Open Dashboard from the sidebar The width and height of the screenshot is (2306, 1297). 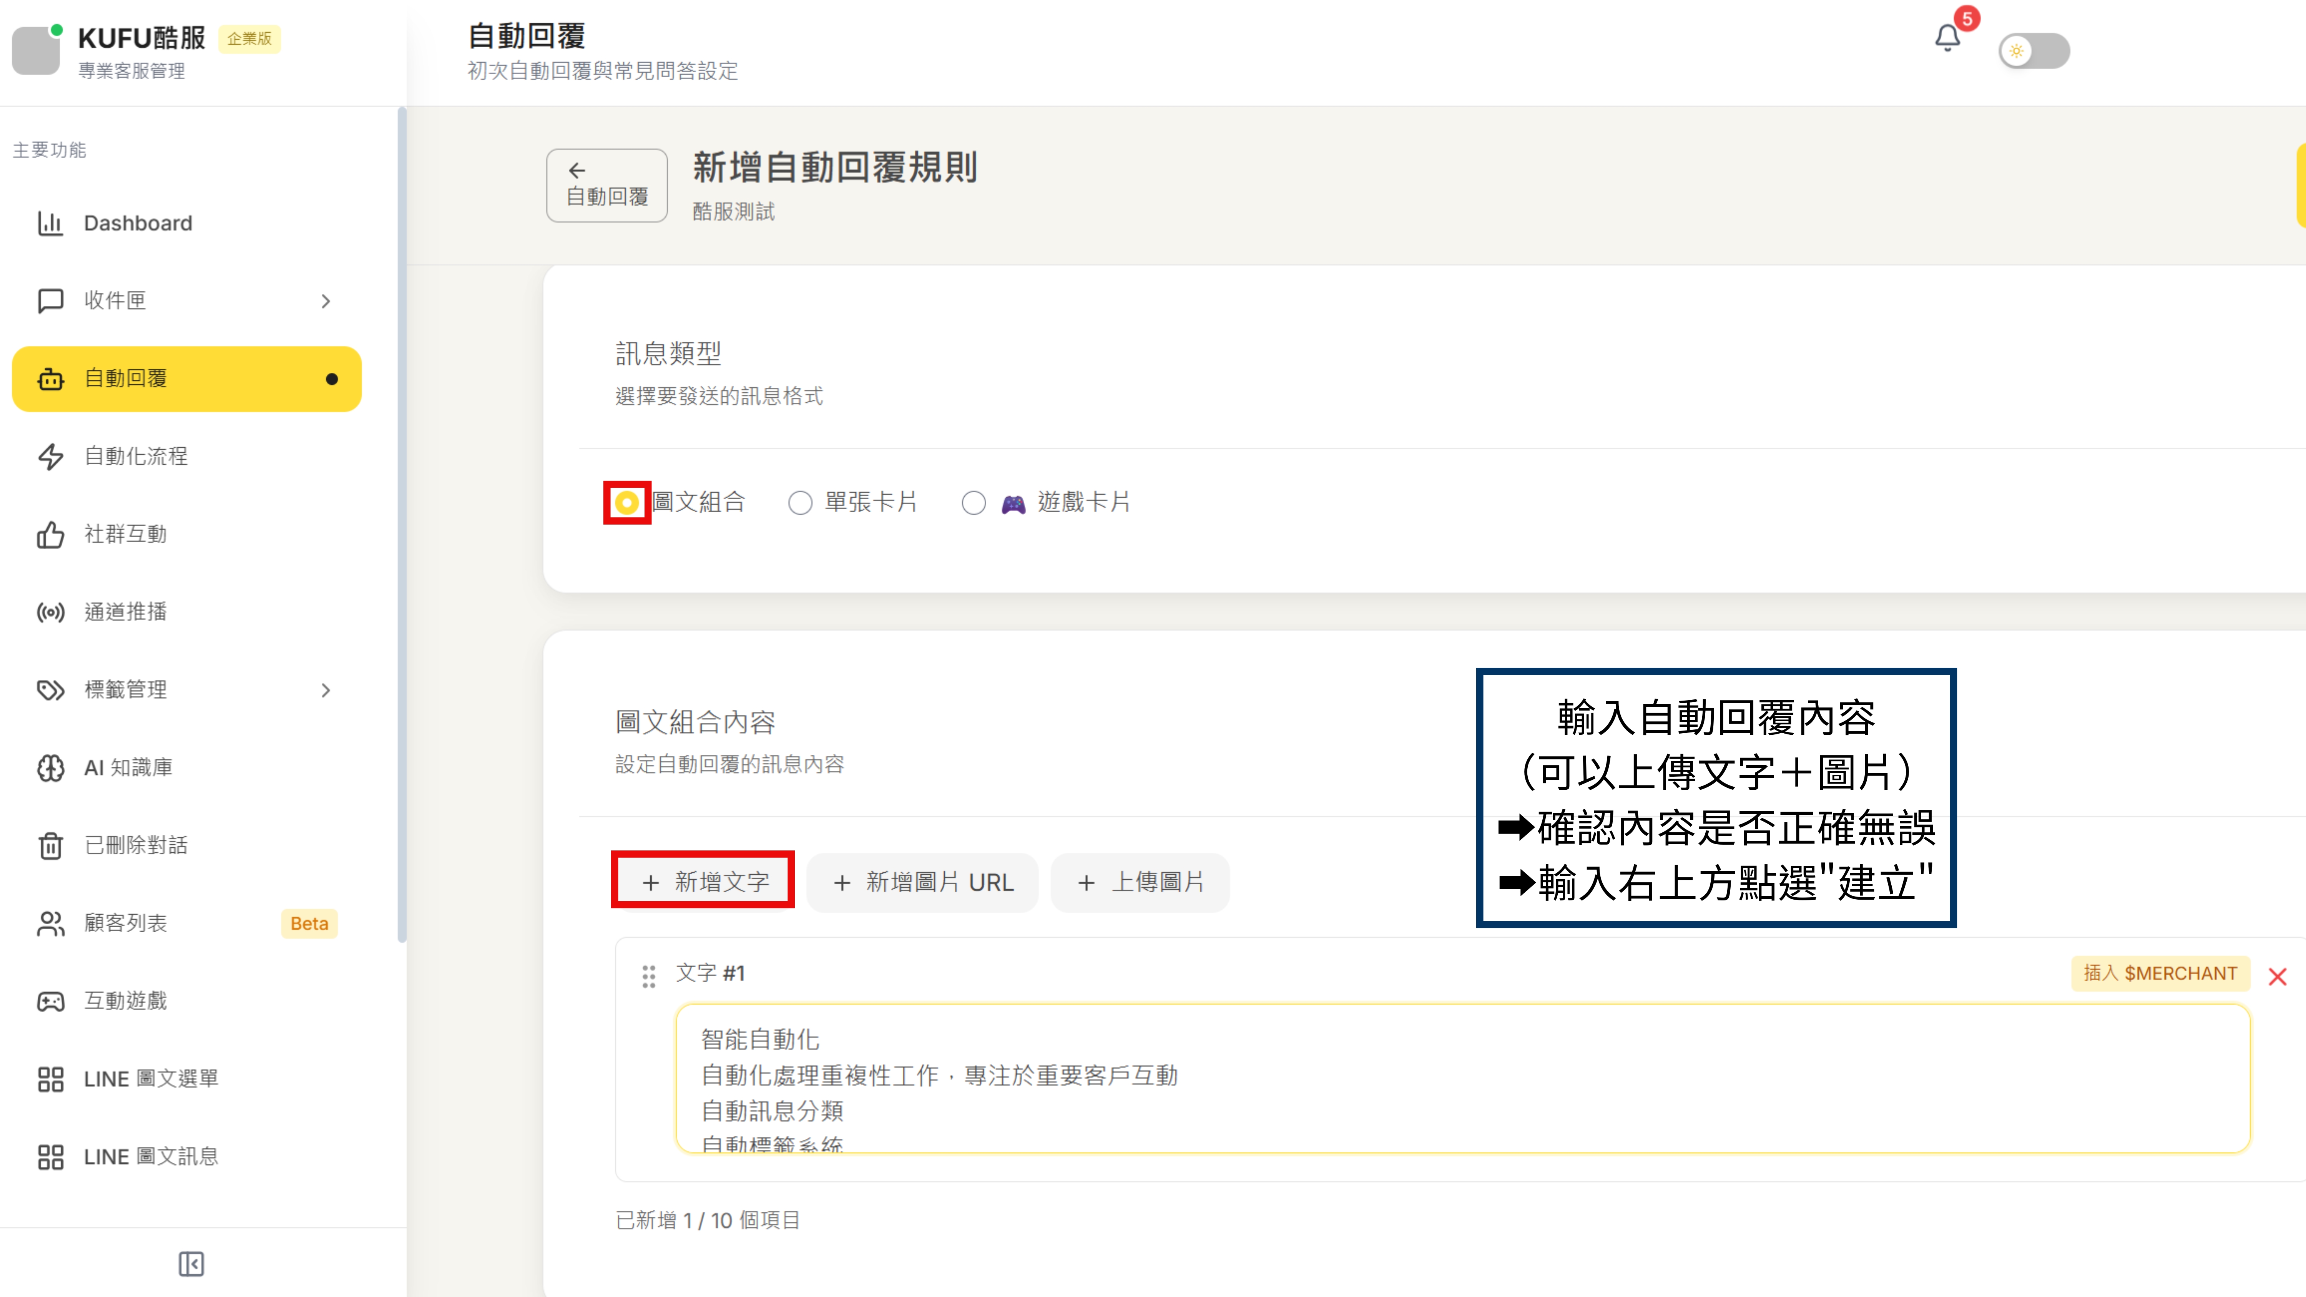(x=138, y=223)
